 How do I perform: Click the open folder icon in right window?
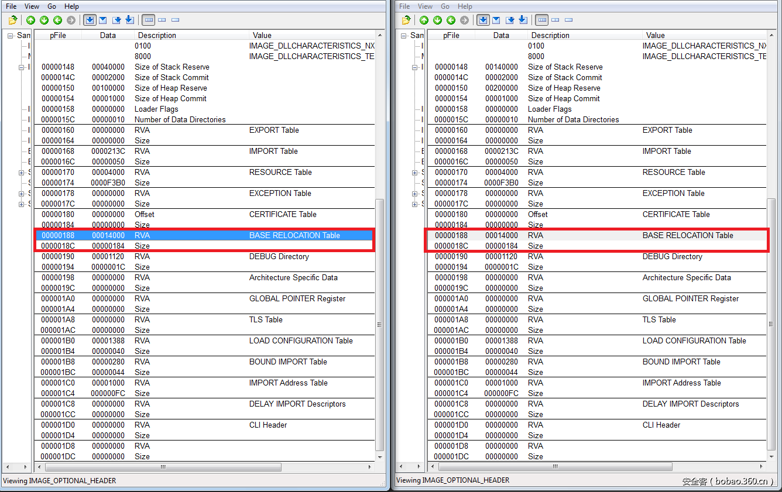click(406, 20)
